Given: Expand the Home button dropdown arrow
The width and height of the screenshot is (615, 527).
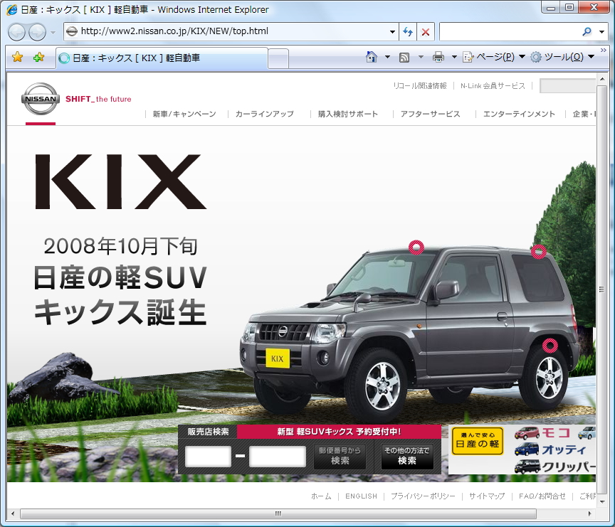Looking at the screenshot, I should 387,57.
